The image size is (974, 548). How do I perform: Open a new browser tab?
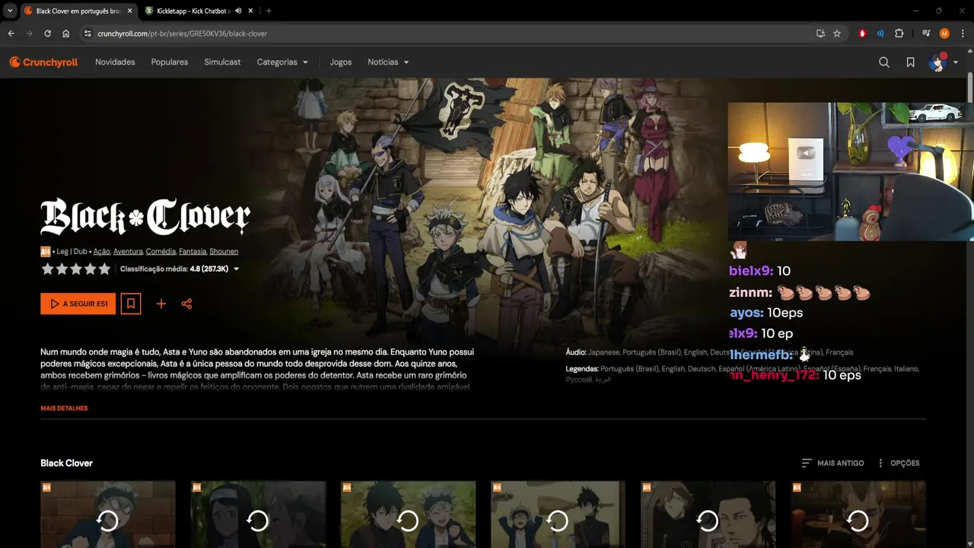[x=269, y=11]
